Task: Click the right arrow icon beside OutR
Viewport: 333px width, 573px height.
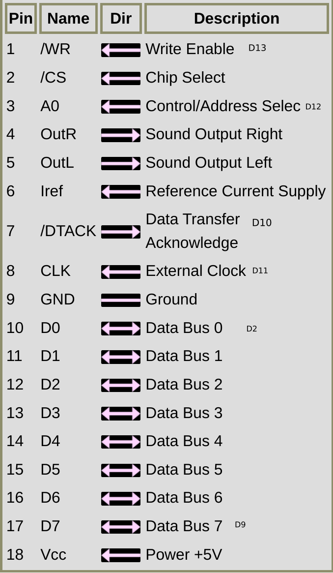Action: pos(121,135)
